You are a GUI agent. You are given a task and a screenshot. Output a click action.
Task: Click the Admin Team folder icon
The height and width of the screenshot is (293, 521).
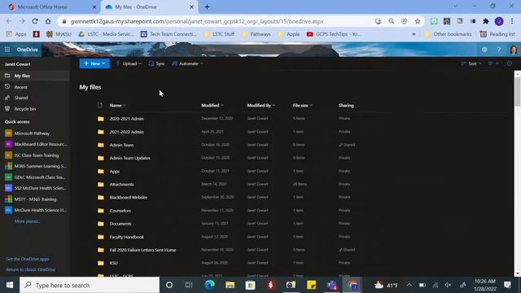[101, 145]
